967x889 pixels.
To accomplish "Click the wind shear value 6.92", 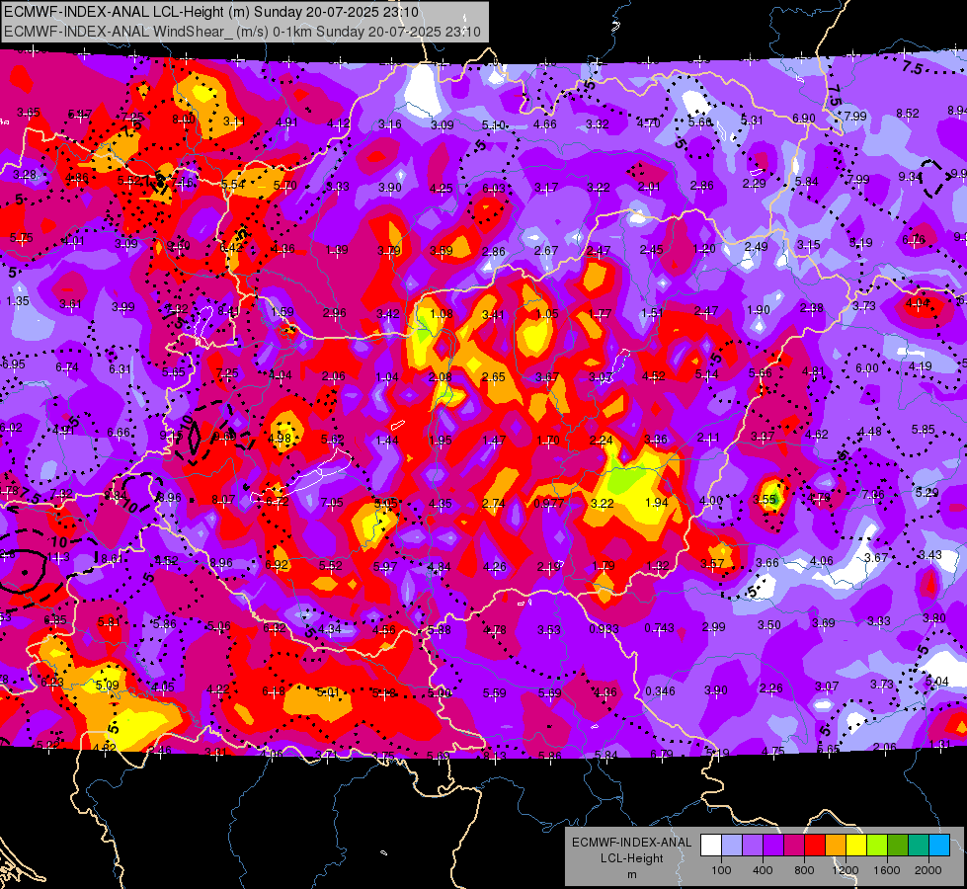I will 277,564.
